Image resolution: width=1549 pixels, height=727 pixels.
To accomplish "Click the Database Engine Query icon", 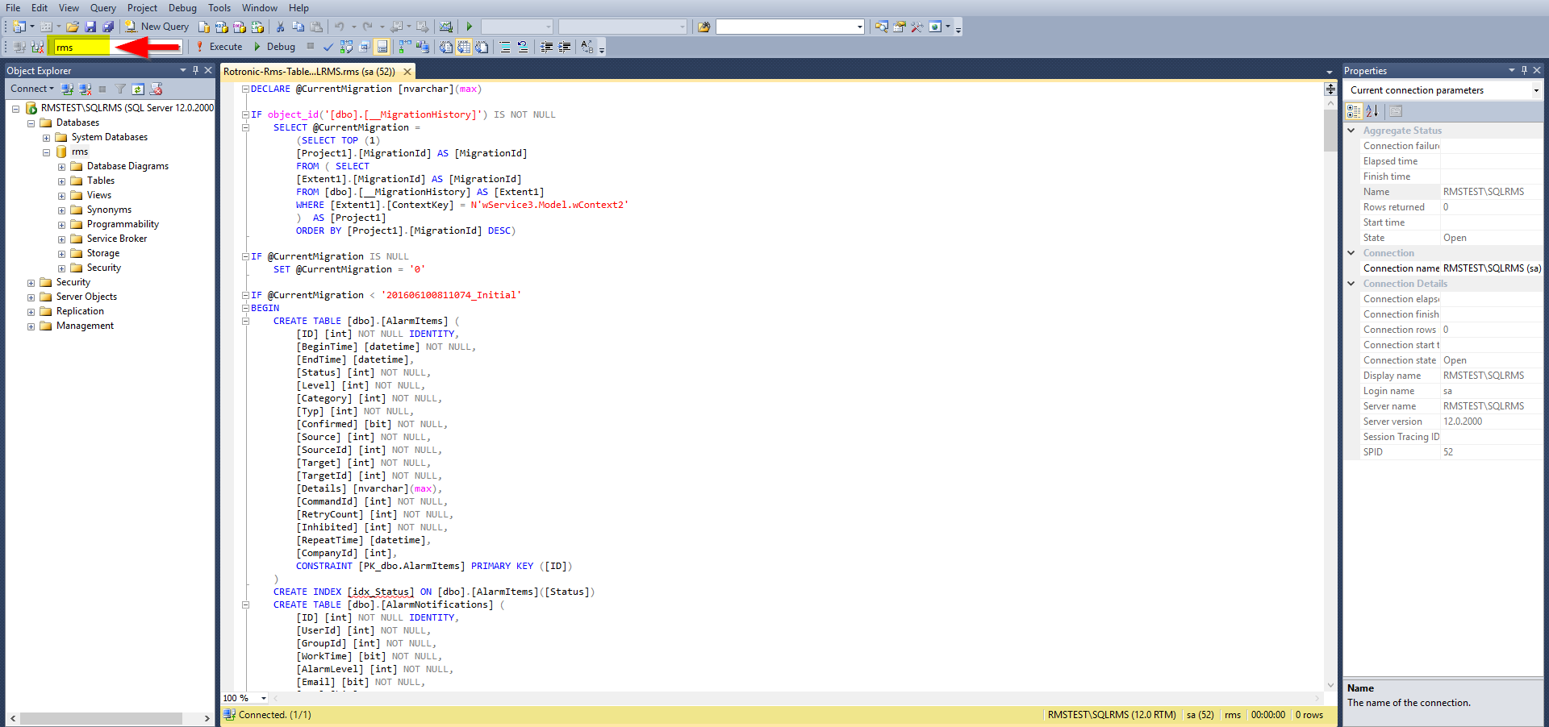I will pos(204,27).
